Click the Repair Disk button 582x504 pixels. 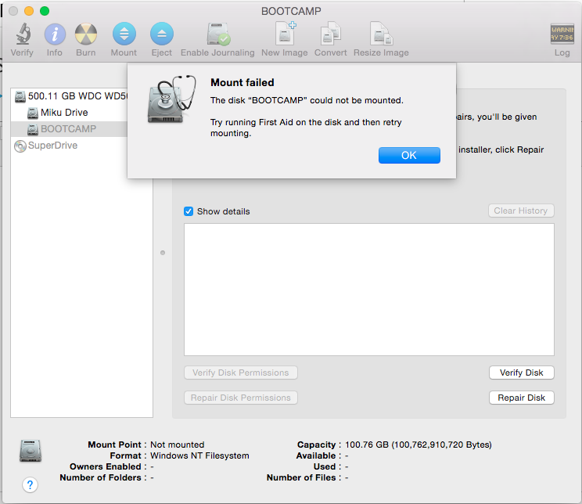pos(521,398)
